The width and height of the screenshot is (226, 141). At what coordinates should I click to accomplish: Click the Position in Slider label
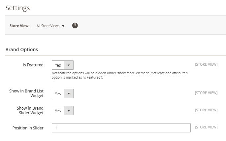pos(28,128)
